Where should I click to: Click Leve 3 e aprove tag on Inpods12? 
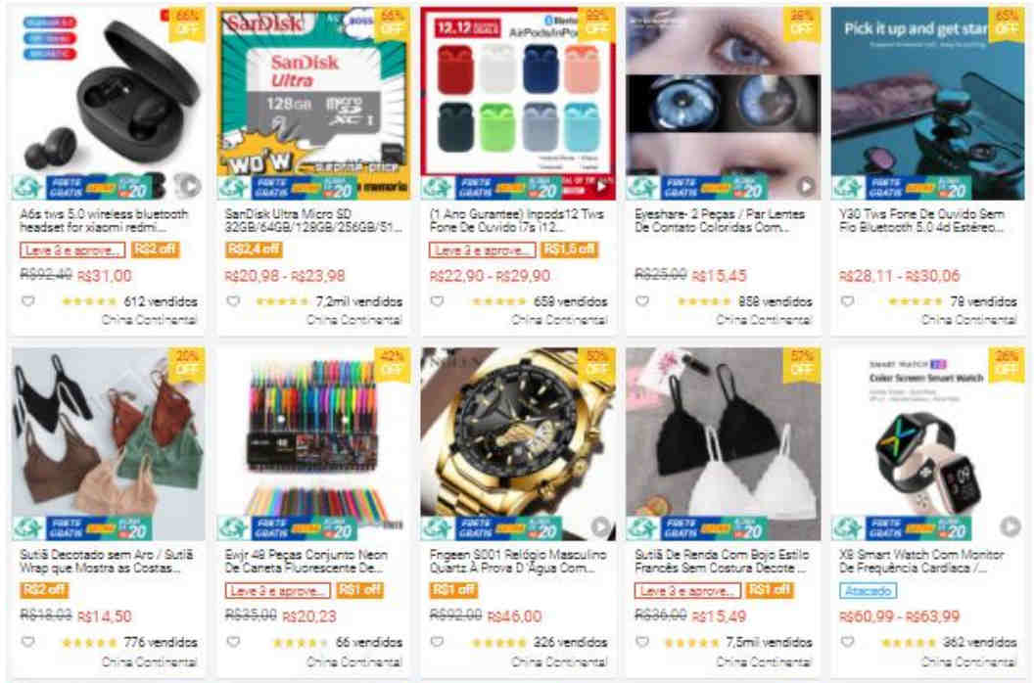[x=482, y=250]
